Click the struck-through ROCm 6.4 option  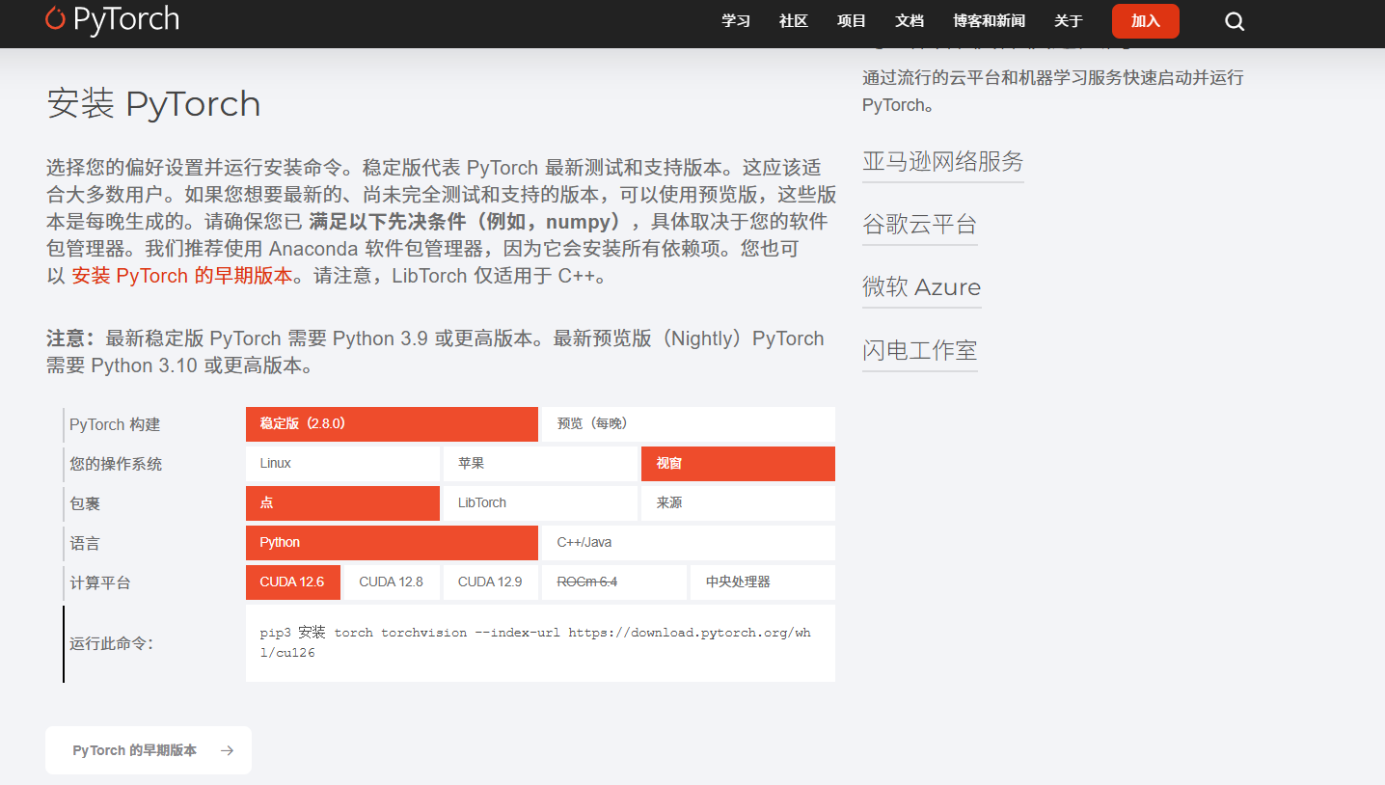pyautogui.click(x=614, y=582)
